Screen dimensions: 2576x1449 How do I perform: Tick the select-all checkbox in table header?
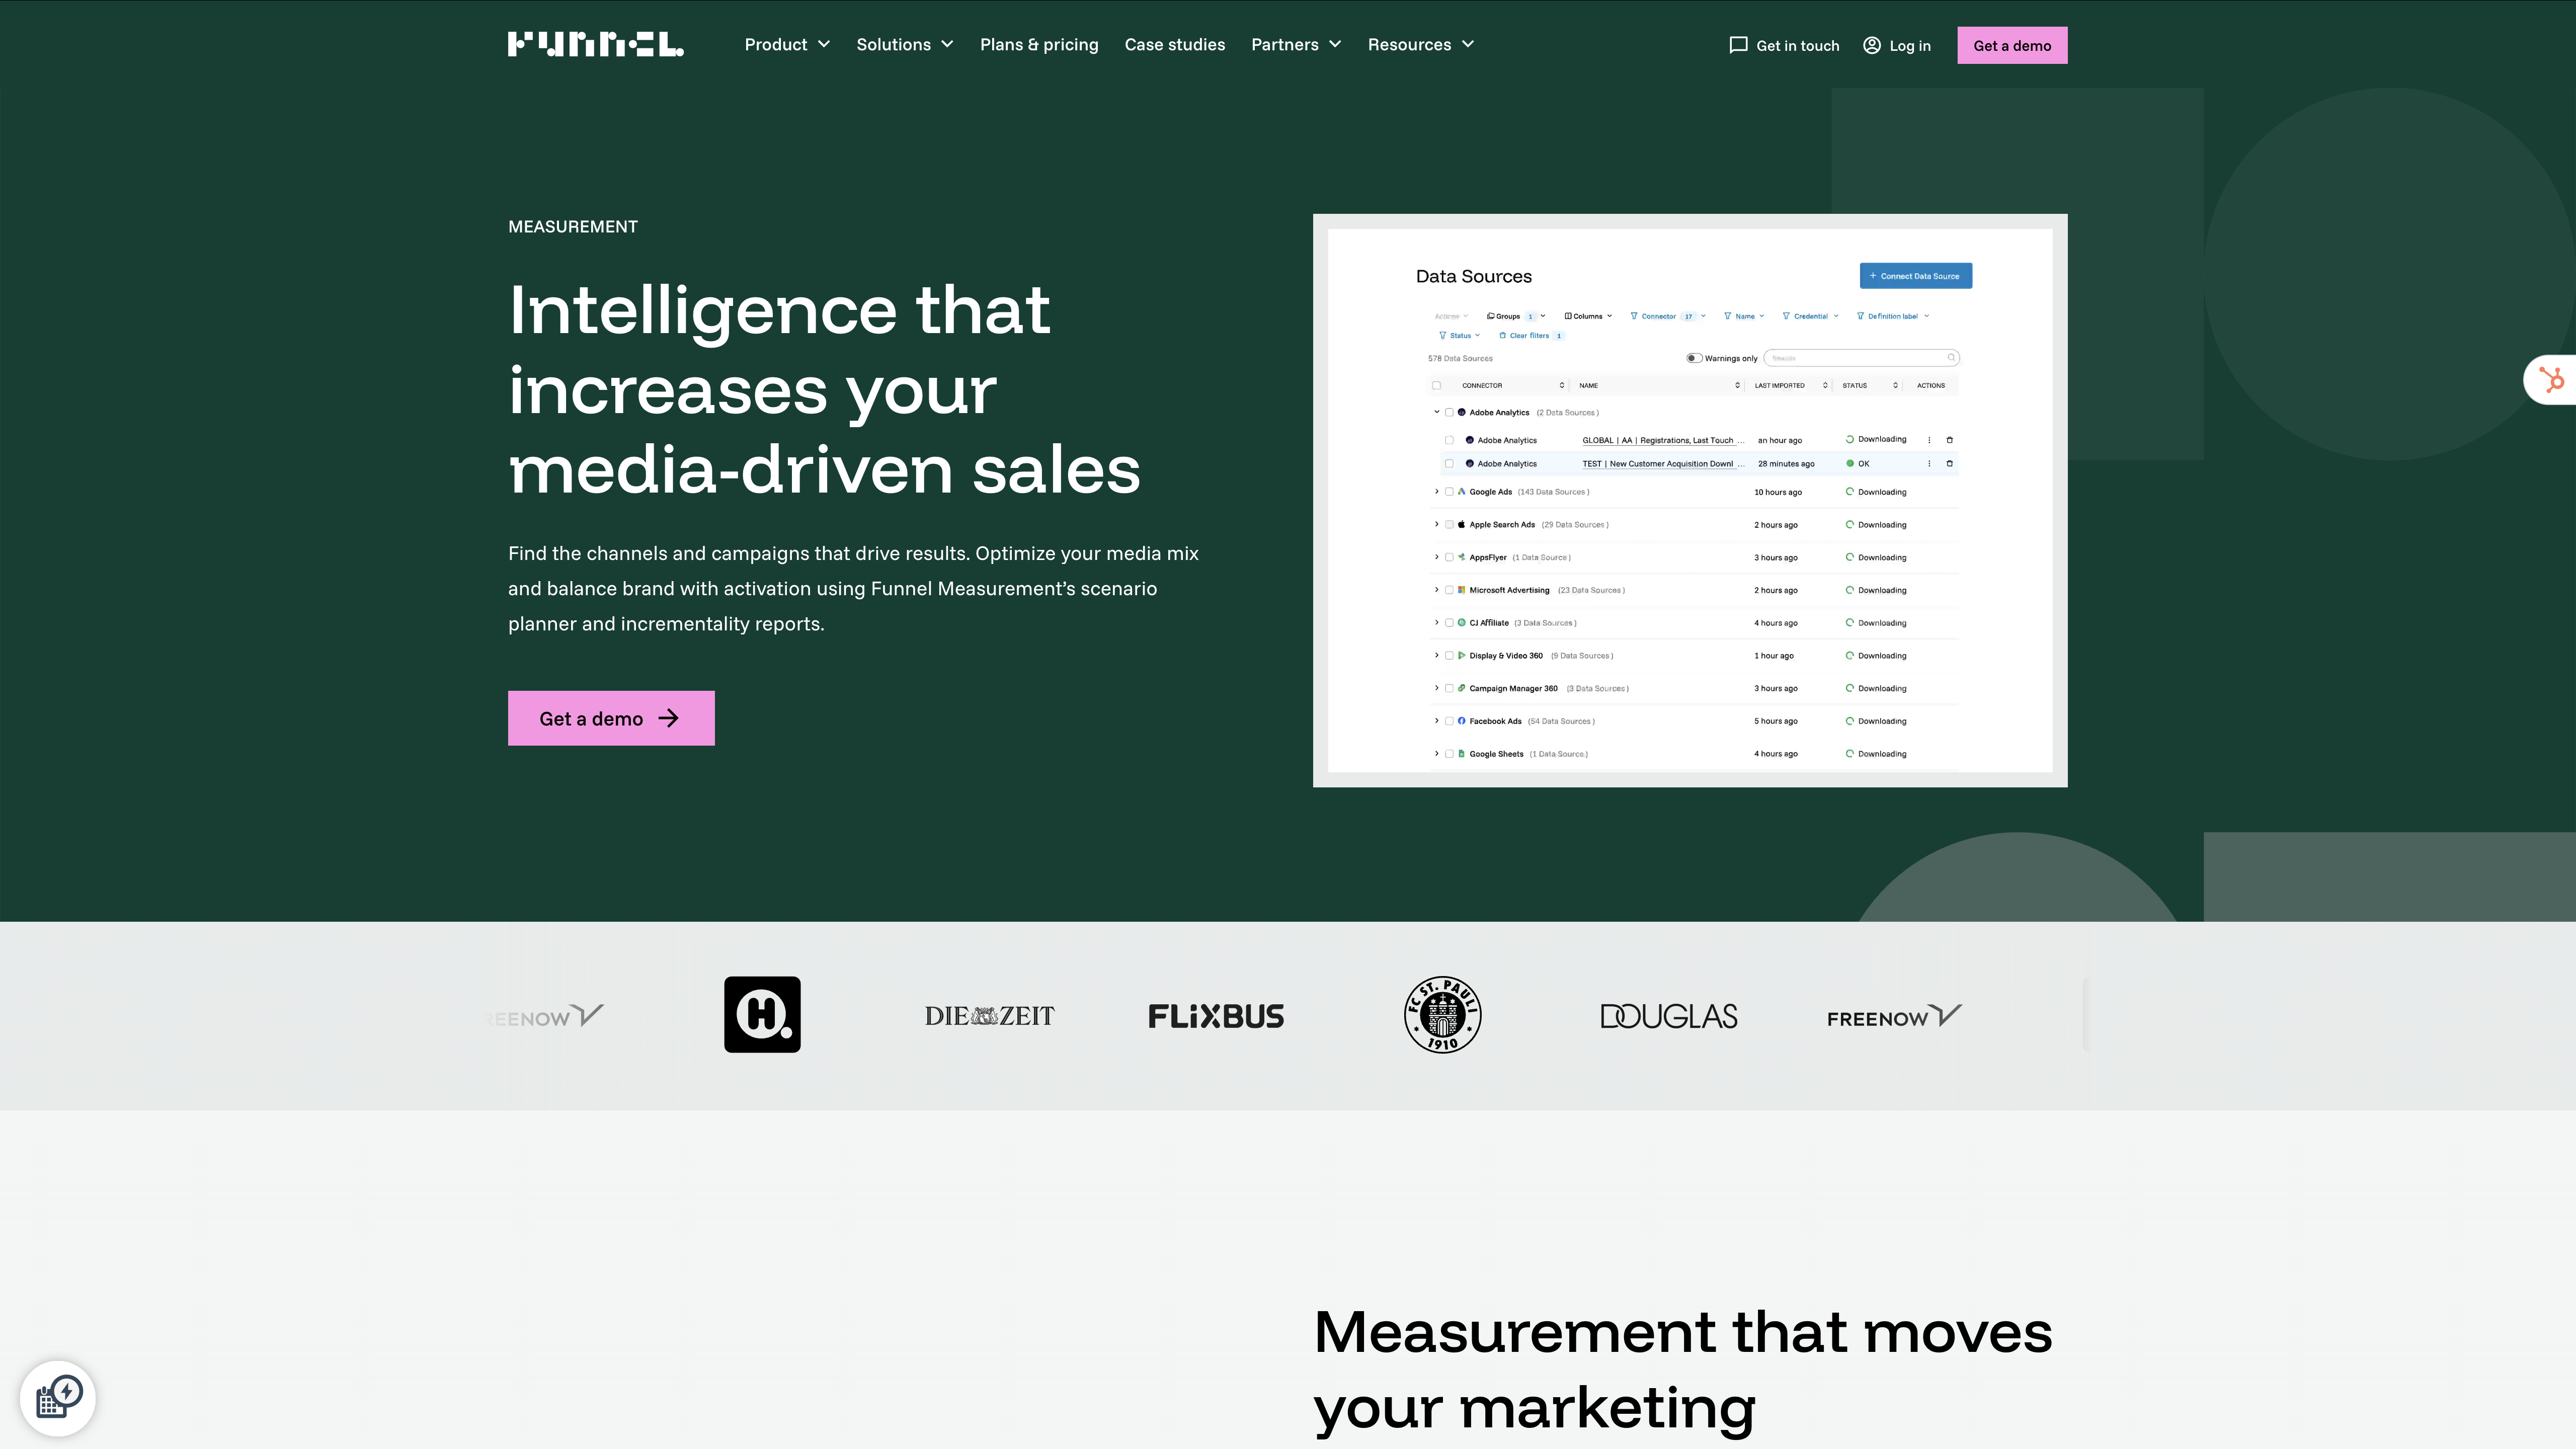pos(1437,385)
